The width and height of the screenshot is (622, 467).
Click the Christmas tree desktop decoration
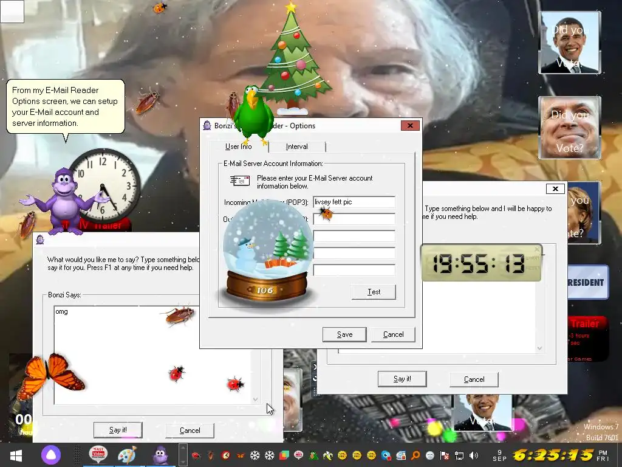293,59
